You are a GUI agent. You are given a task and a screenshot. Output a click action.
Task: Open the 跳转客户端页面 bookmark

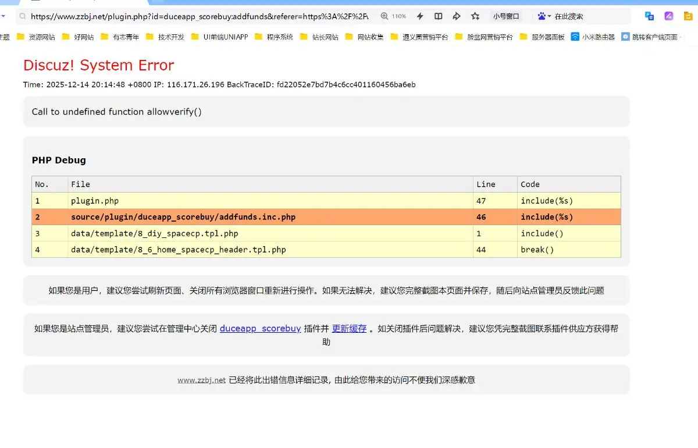[x=649, y=37]
